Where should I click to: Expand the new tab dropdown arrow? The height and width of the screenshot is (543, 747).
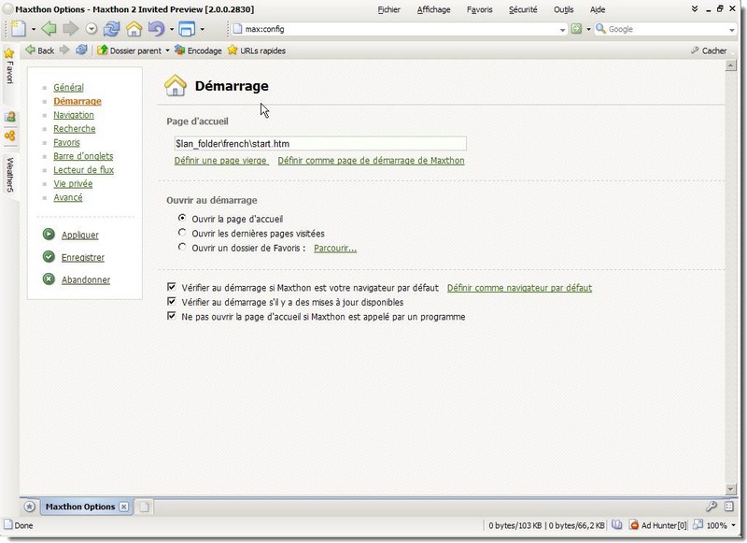point(34,29)
